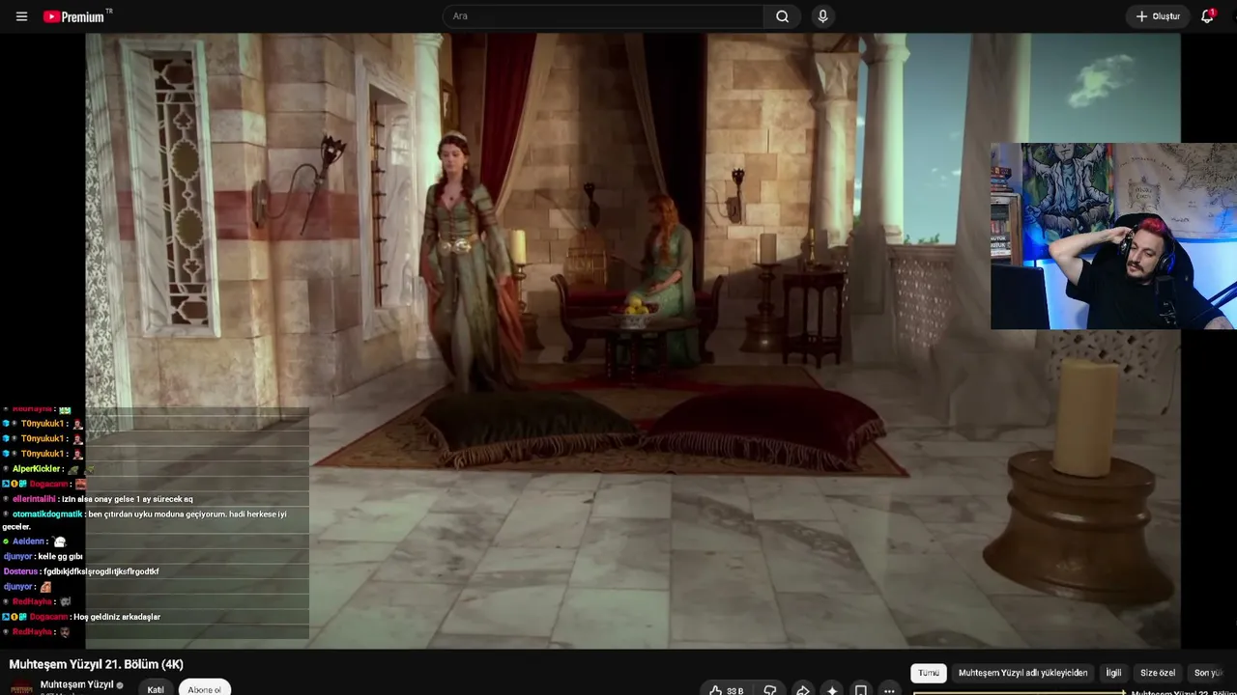Dislike the video with thumbs down
Screen dimensions: 1237x695
pos(770,690)
